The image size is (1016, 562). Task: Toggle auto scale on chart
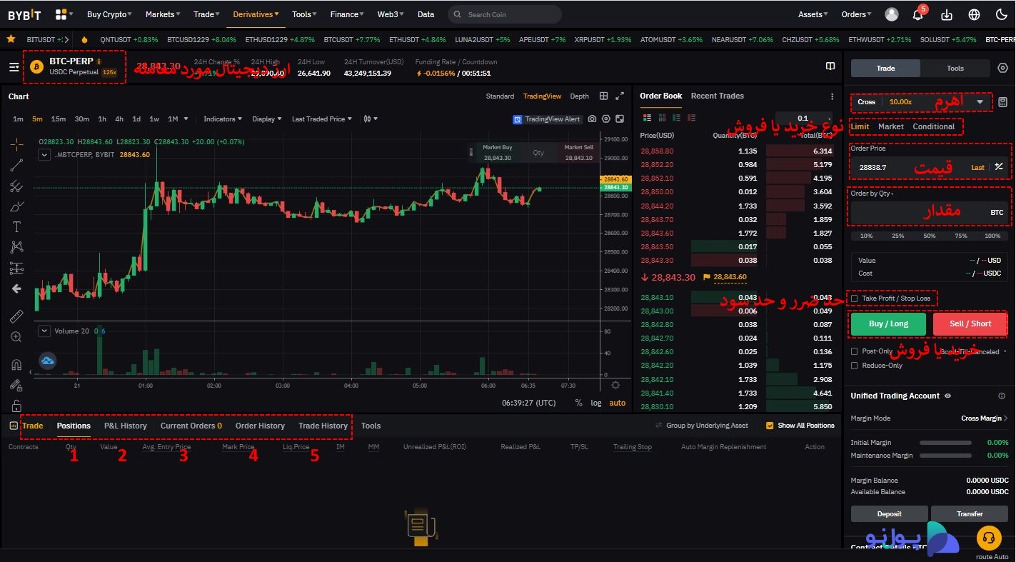point(617,403)
